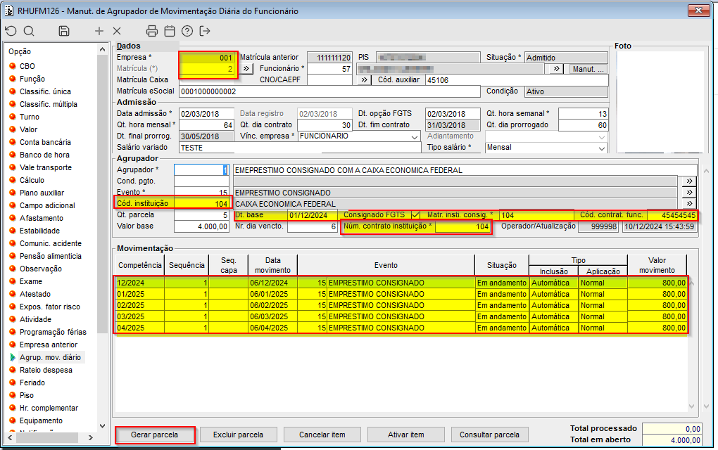Click the search magnifier toolbar icon
Viewport: 718px width, 450px height.
[x=29, y=31]
